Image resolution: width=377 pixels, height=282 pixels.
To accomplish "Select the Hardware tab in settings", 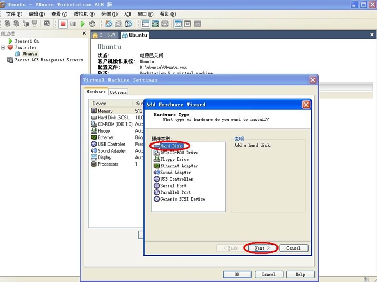I will (96, 92).
